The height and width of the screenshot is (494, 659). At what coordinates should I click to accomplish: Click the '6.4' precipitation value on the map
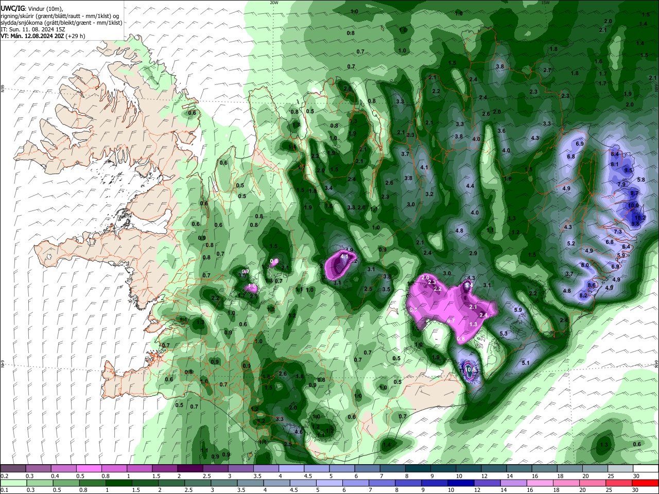627,246
